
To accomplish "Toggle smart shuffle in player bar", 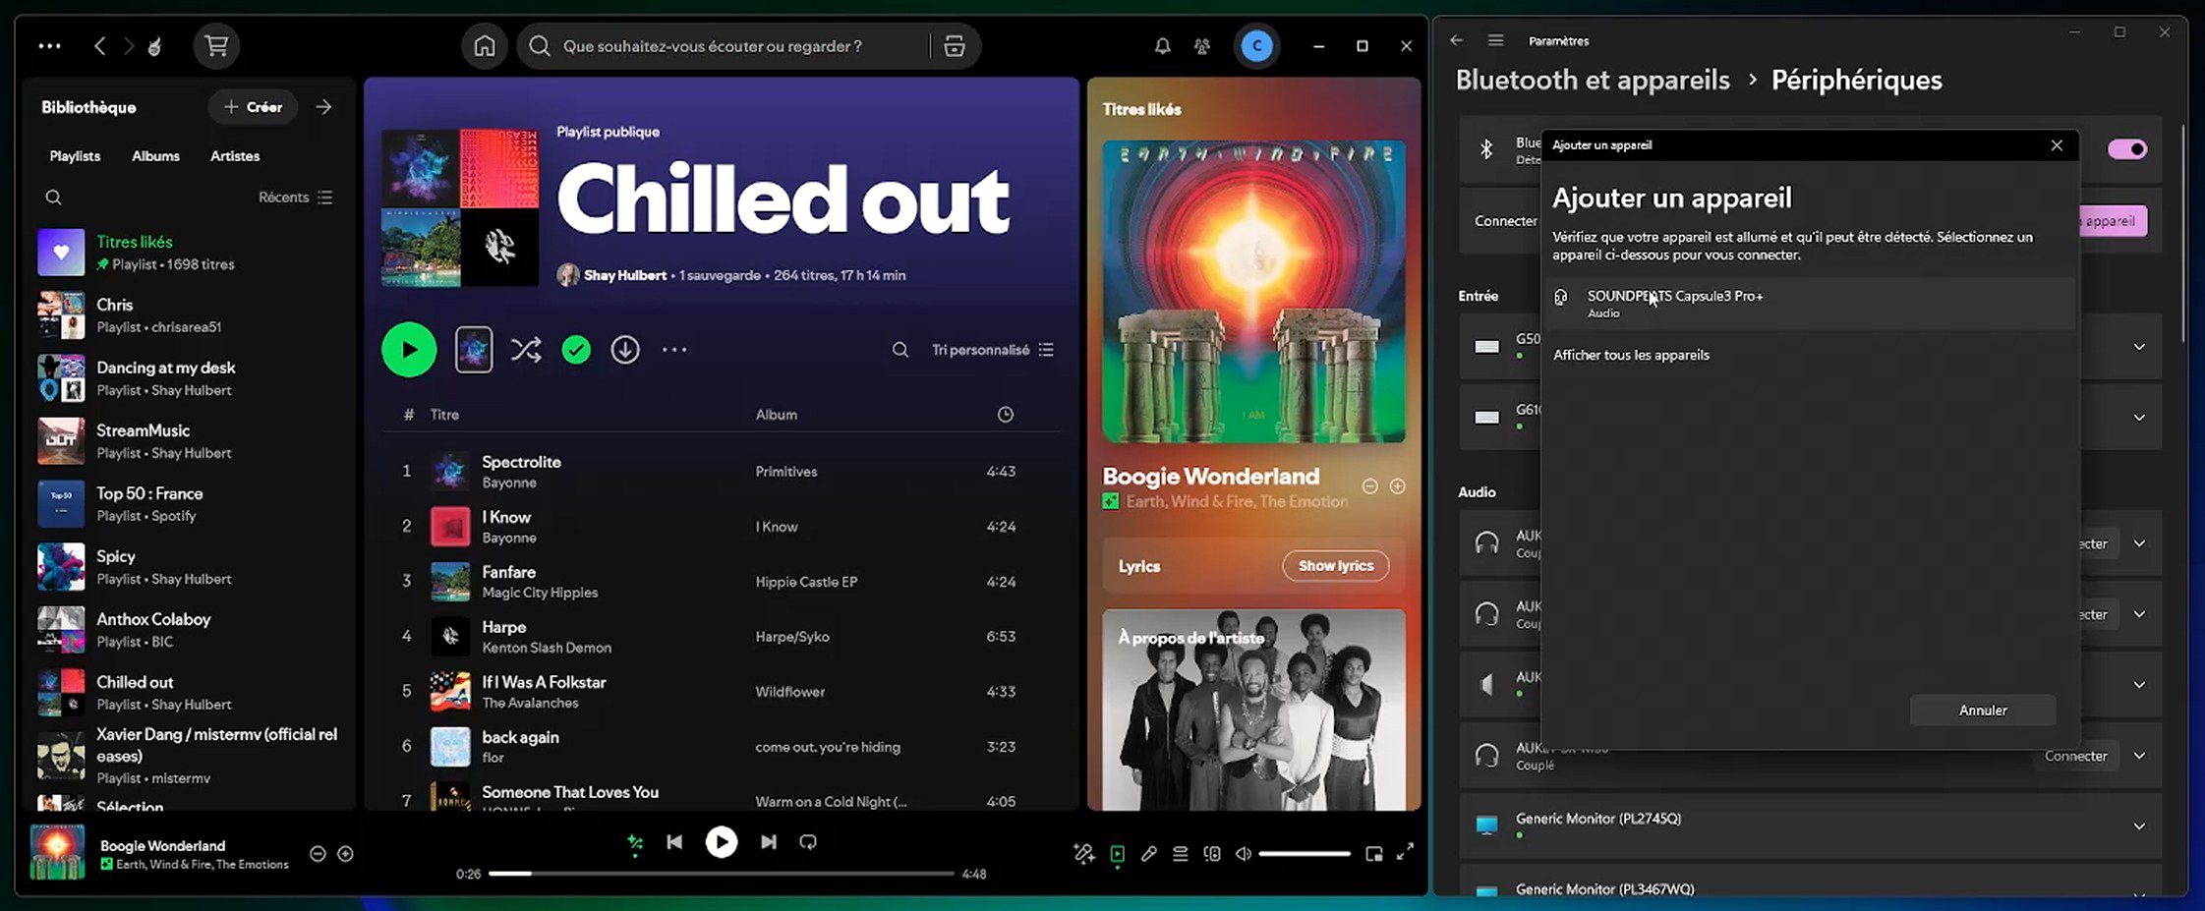I will click(x=635, y=842).
